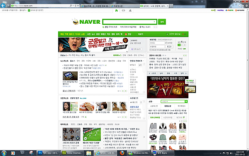Open the Windows Explorer folder in the taskbar

89,153
